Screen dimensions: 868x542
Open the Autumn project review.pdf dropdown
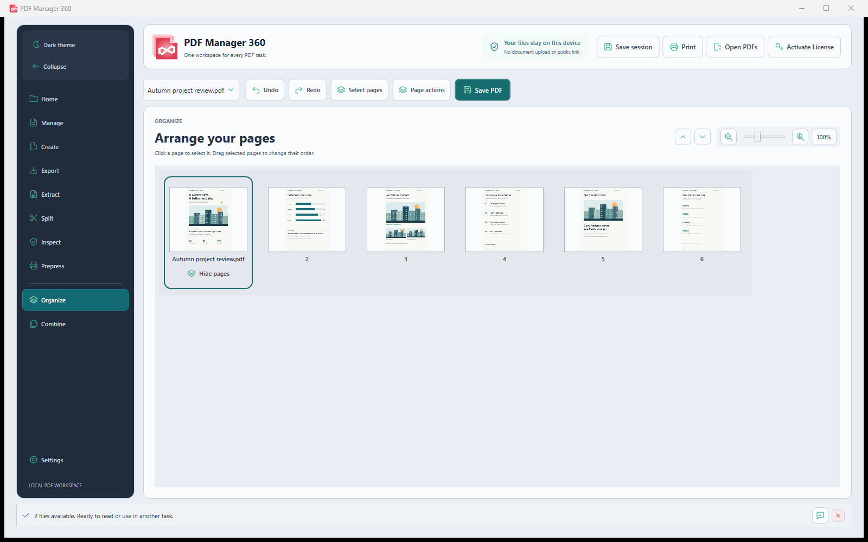point(191,90)
